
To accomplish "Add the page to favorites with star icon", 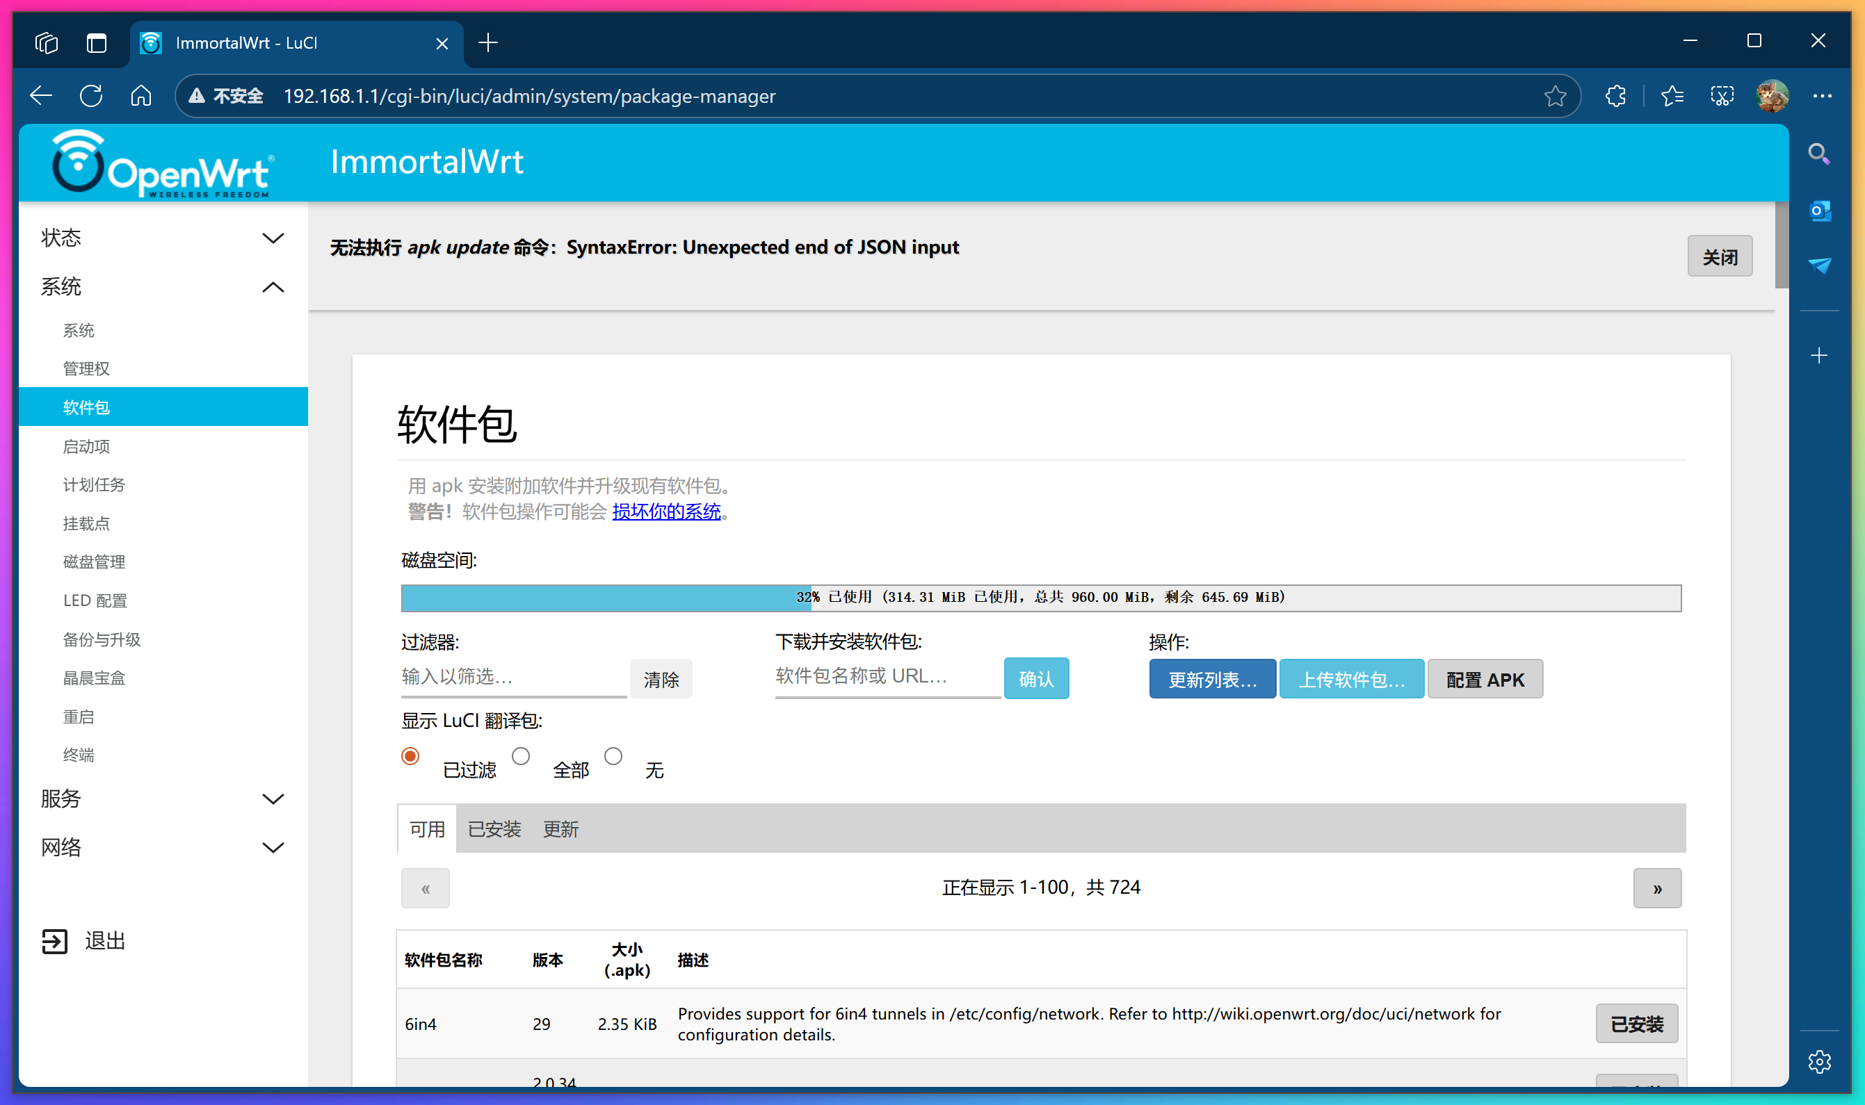I will [1555, 95].
